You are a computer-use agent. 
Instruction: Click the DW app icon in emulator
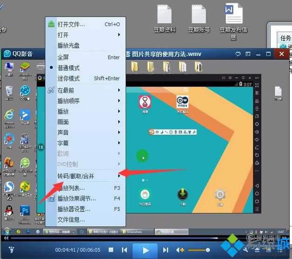point(182,102)
